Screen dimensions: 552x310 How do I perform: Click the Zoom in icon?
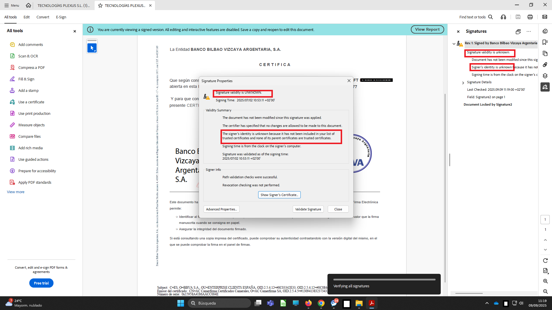545,281
